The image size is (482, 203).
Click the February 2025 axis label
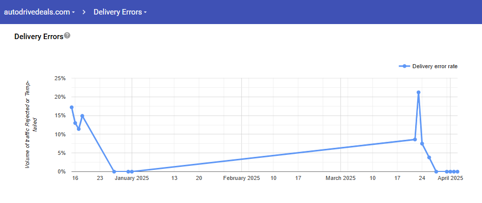(x=241, y=178)
